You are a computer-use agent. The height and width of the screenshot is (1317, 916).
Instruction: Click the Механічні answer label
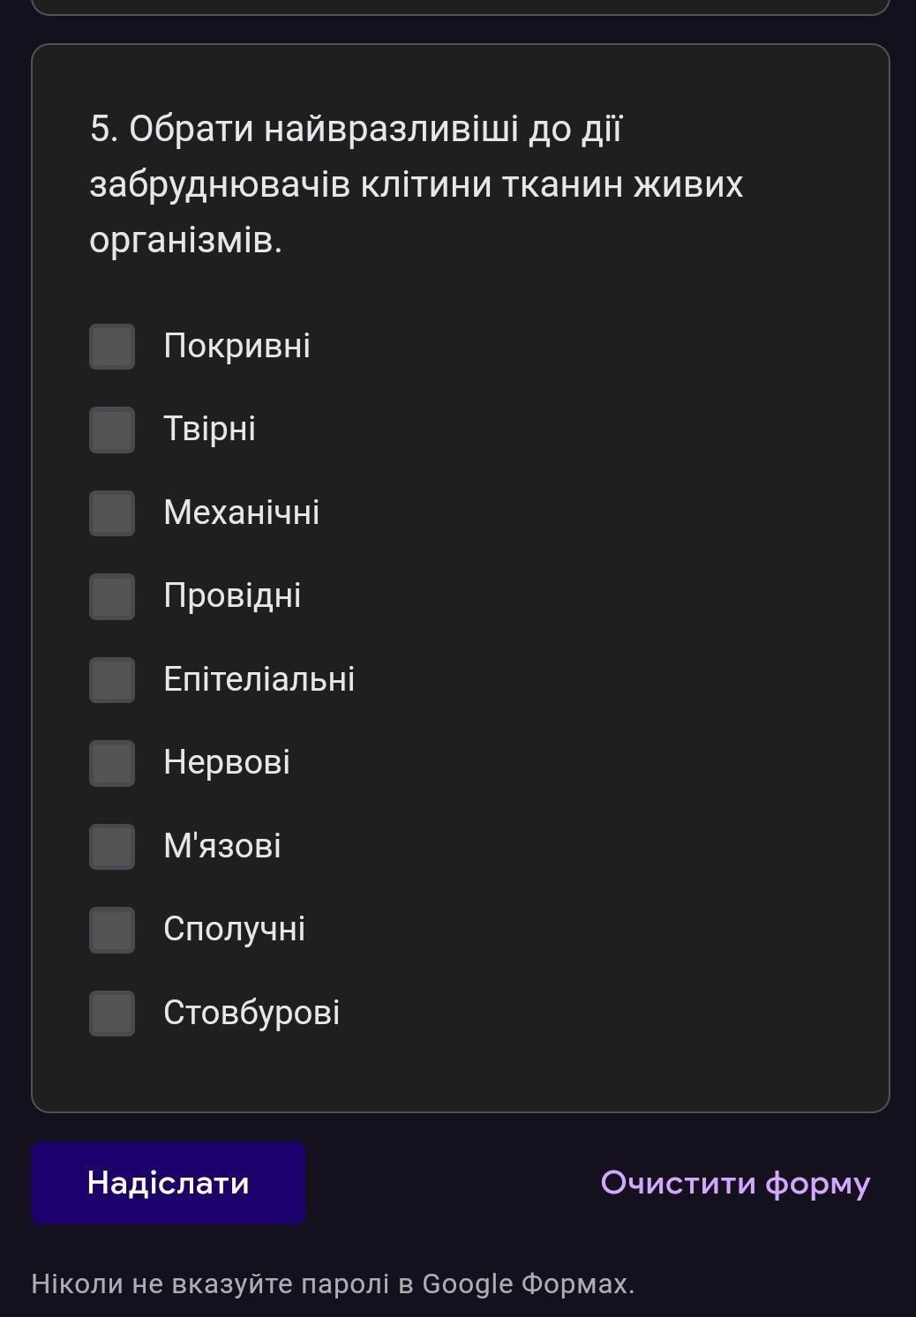coord(241,513)
